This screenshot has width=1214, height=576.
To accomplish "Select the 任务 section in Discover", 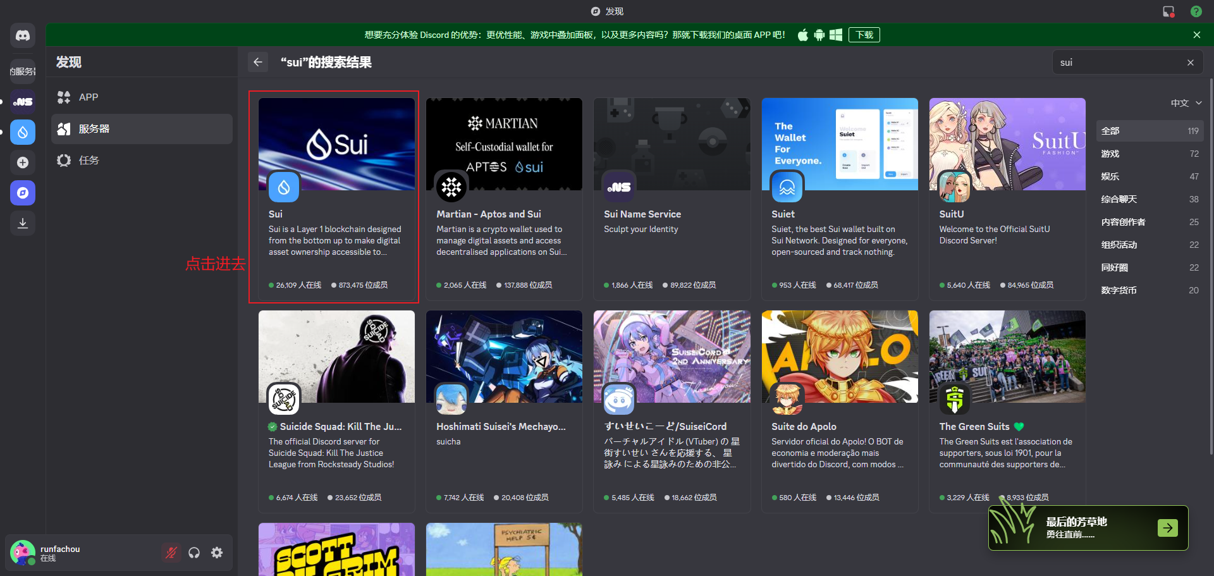I will (142, 161).
